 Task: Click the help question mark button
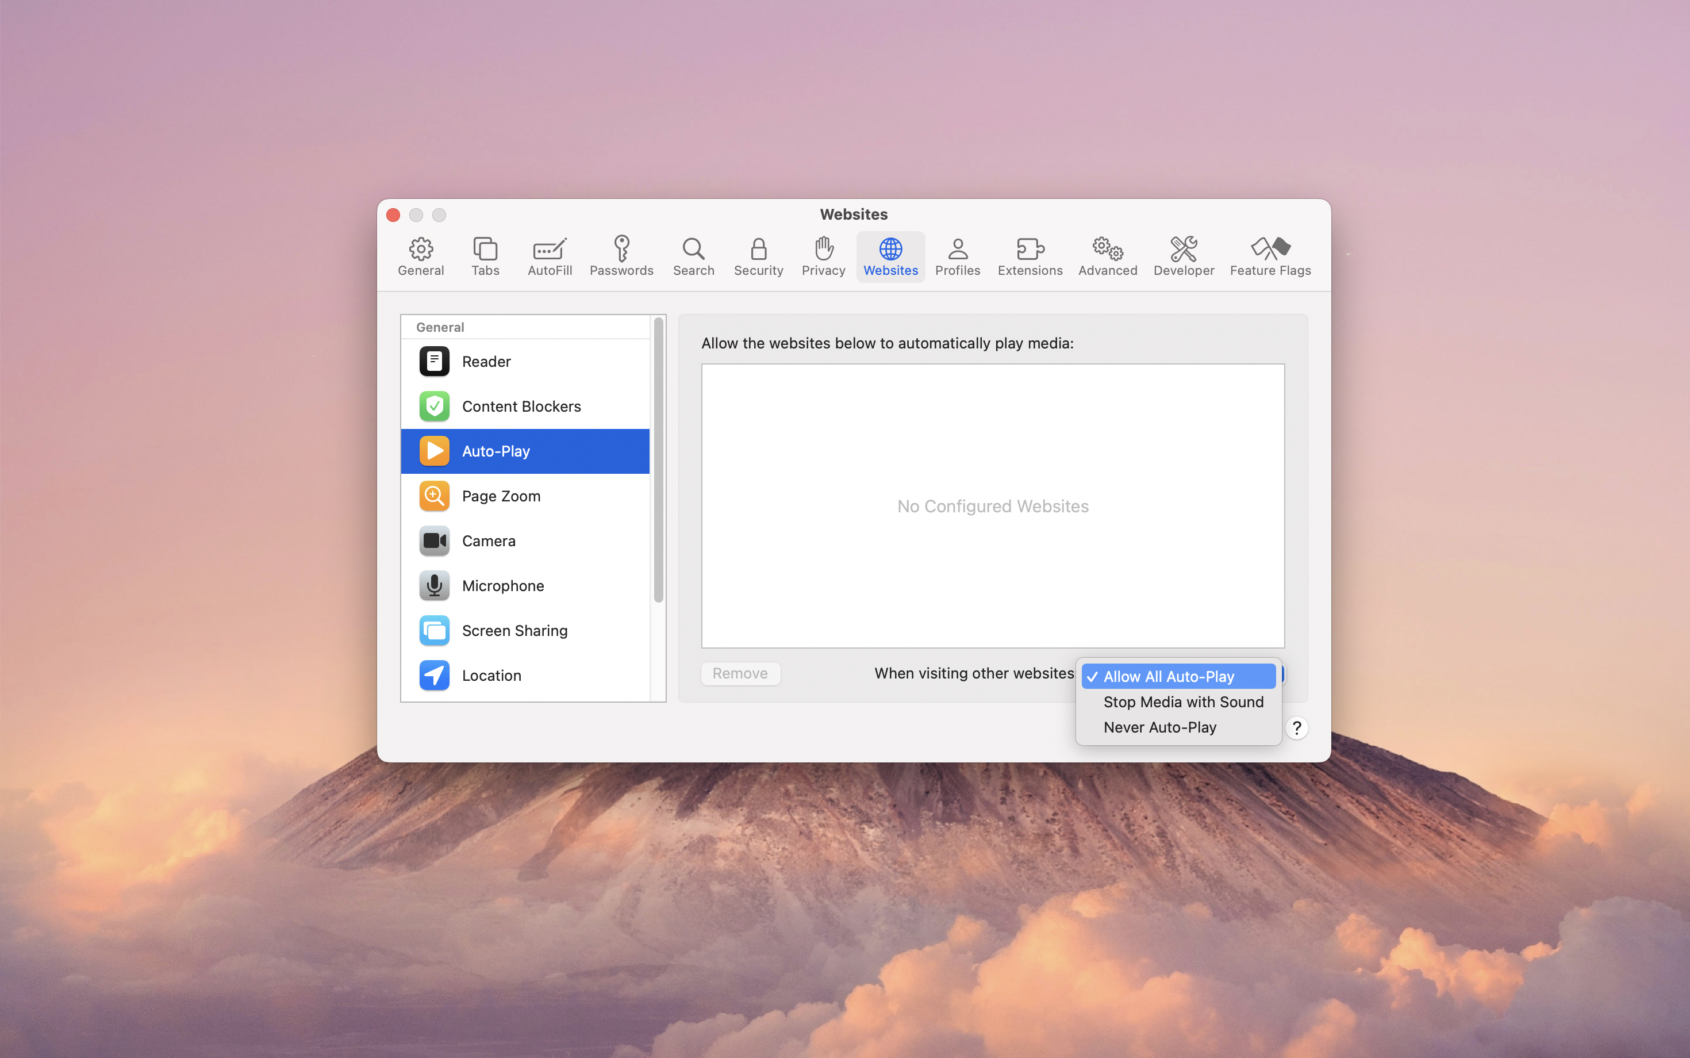1296,728
